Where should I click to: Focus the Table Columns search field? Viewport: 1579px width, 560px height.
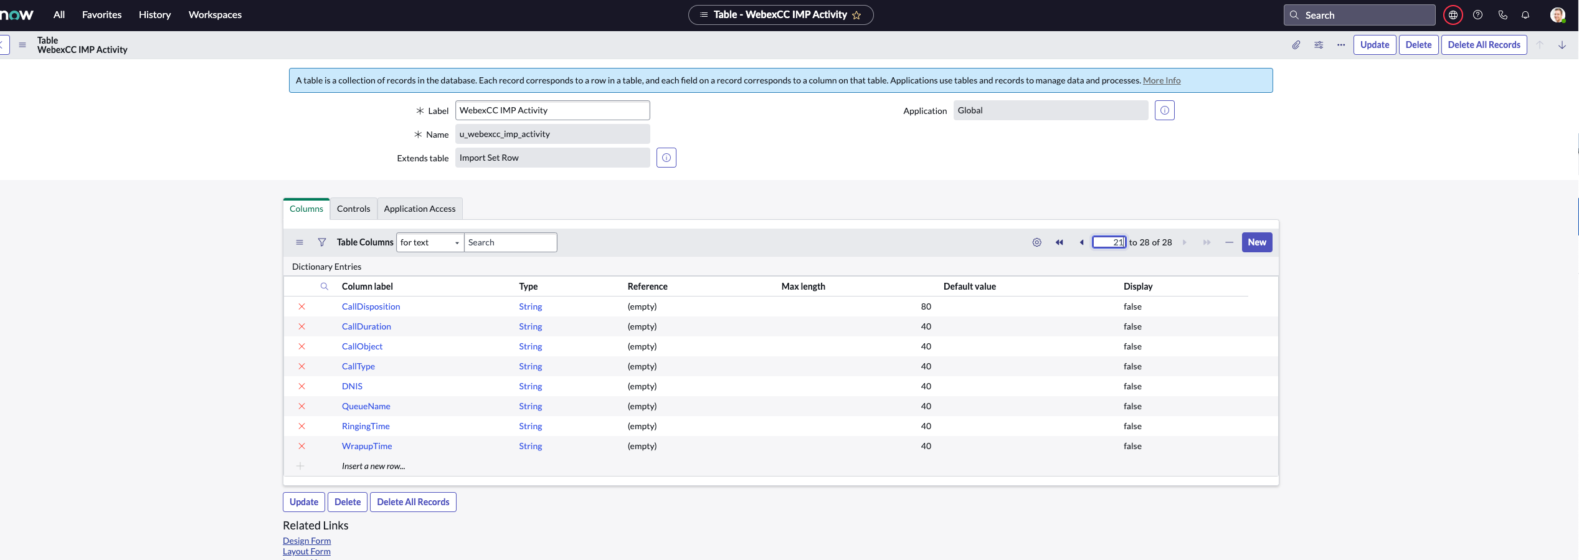[510, 242]
